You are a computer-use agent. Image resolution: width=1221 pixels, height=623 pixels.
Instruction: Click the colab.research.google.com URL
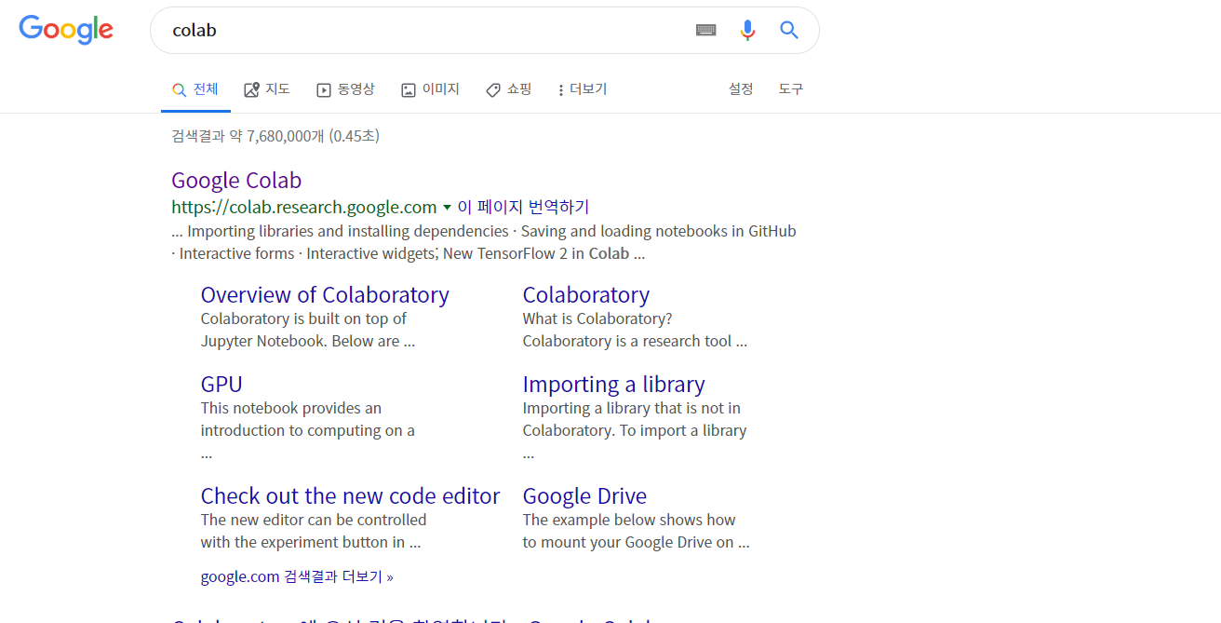point(304,207)
